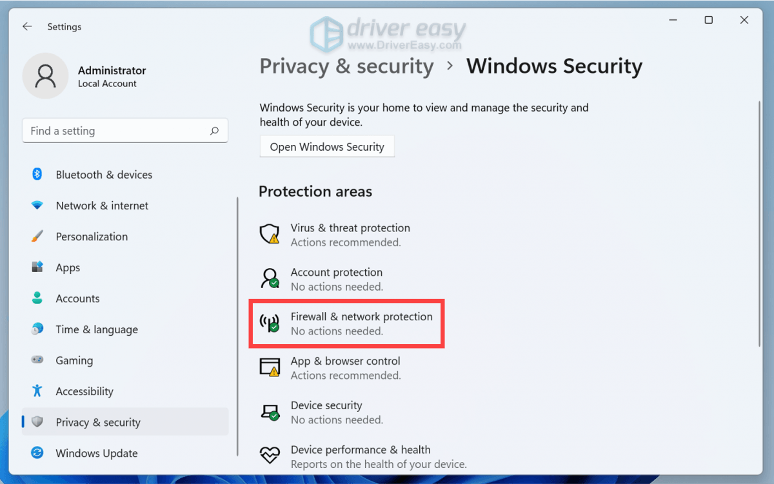Open Accessibility settings
This screenshot has width=774, height=484.
[84, 391]
